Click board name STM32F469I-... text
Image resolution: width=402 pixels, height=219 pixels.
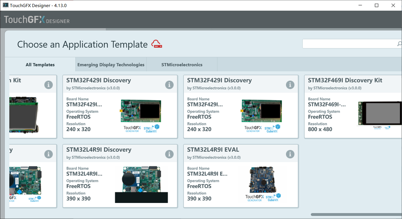point(327,104)
